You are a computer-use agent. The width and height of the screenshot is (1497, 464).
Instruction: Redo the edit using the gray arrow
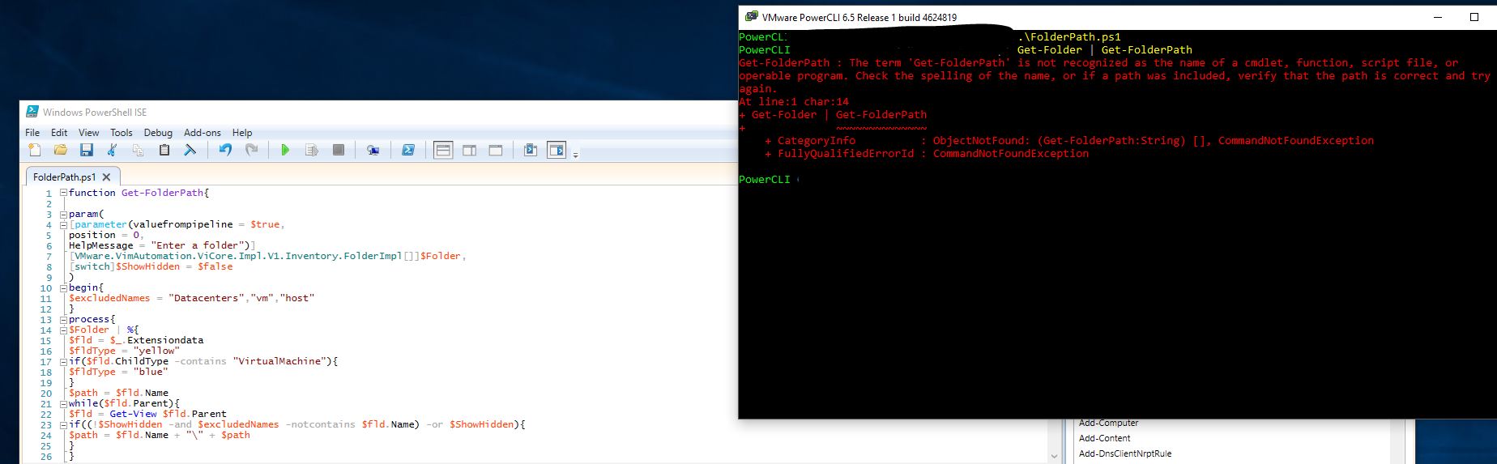coord(252,150)
